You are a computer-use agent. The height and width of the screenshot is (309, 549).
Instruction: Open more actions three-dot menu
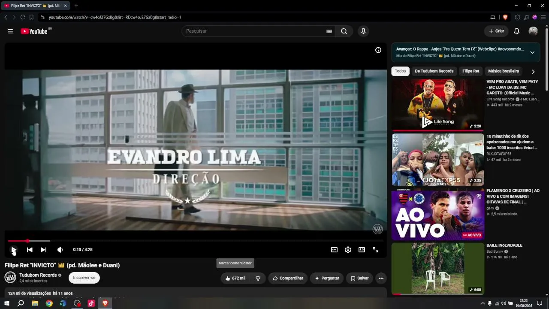[x=381, y=278]
